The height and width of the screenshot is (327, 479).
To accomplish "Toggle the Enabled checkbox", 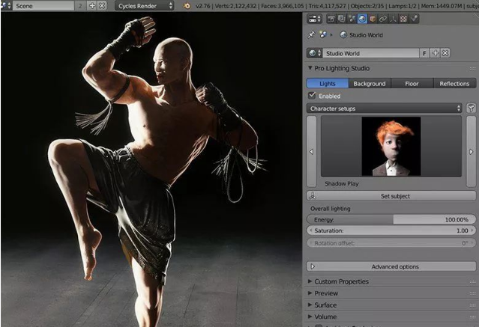I will (x=313, y=96).
